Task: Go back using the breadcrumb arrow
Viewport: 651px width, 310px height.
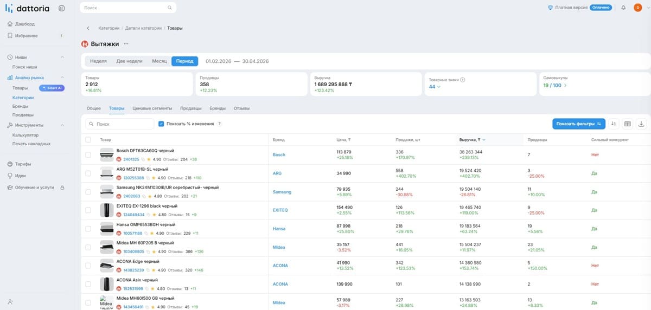Action: coord(88,28)
